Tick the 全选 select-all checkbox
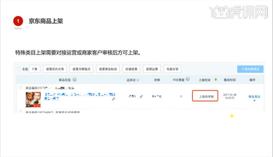273x157 pixels. (x=19, y=69)
